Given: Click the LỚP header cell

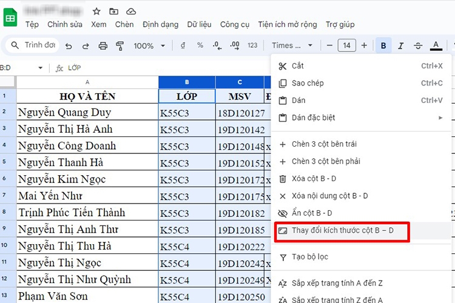Looking at the screenshot, I should pyautogui.click(x=187, y=96).
